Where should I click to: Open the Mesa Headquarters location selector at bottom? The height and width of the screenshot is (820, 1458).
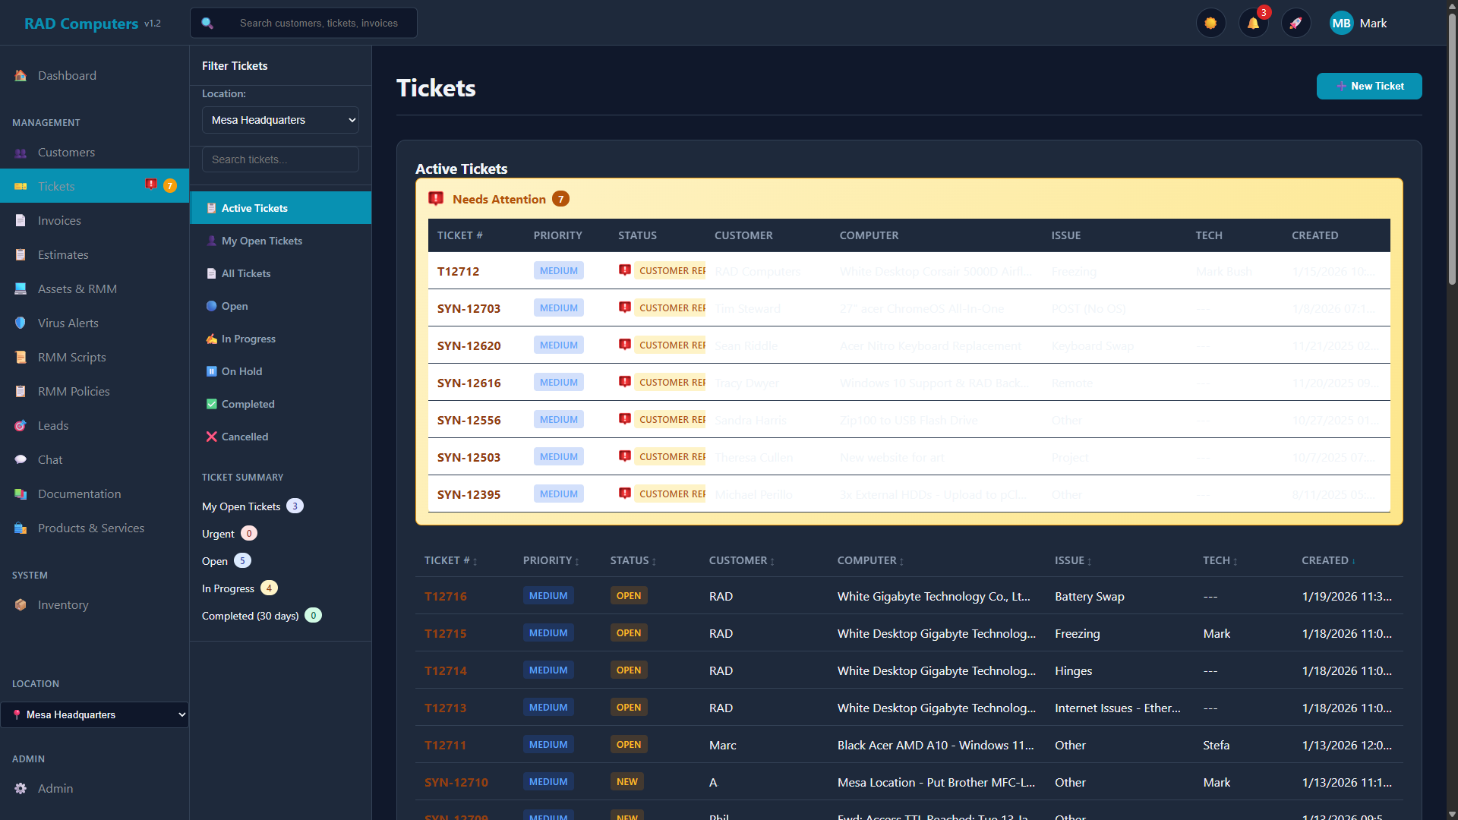coord(94,714)
